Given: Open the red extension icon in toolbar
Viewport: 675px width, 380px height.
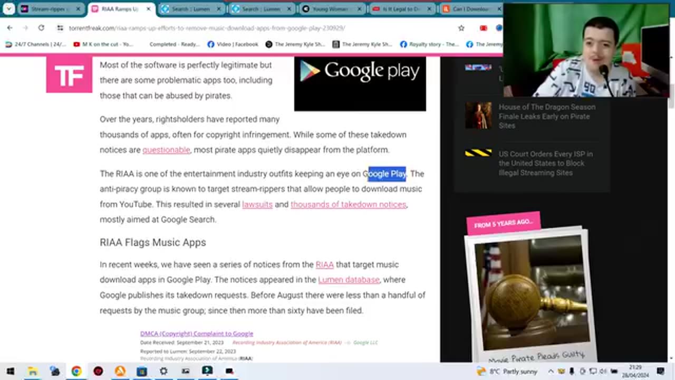Looking at the screenshot, I should (483, 28).
